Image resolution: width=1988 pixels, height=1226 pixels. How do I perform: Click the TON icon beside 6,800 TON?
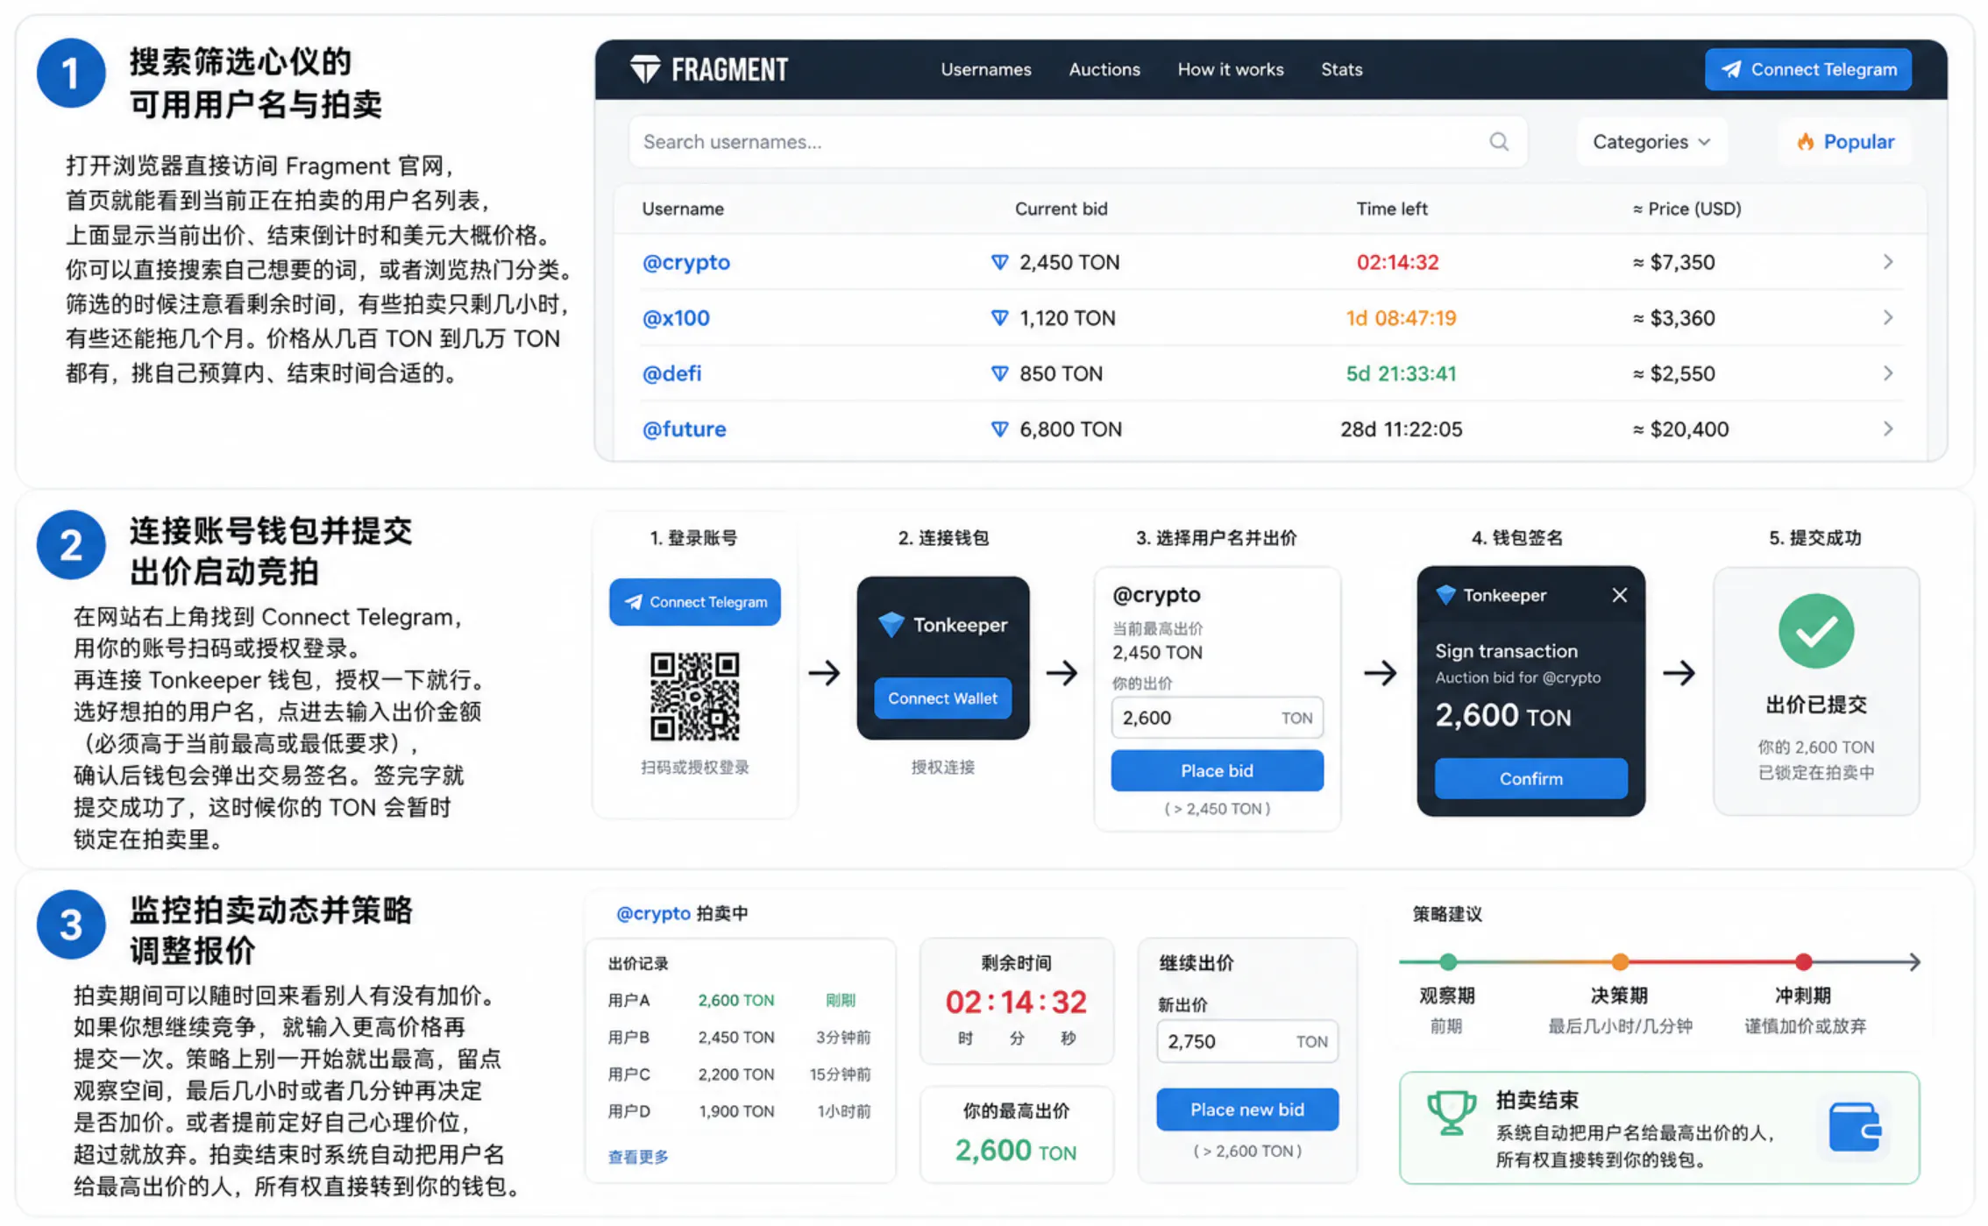coord(999,429)
